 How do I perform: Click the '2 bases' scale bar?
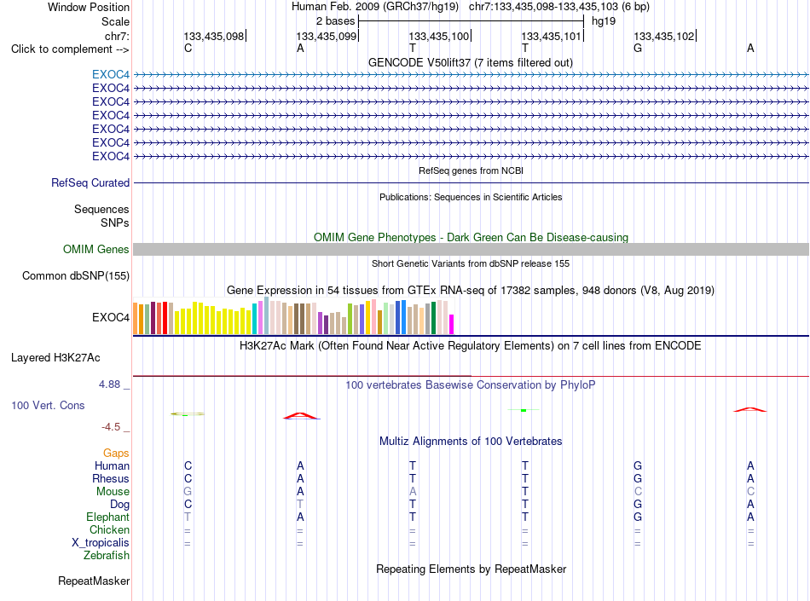coord(471,21)
